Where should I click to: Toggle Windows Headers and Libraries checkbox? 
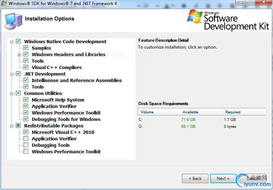pos(26,54)
